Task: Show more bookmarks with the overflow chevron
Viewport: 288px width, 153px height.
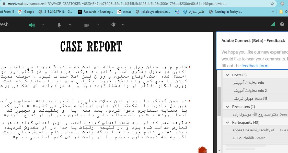Action: pyautogui.click(x=273, y=12)
